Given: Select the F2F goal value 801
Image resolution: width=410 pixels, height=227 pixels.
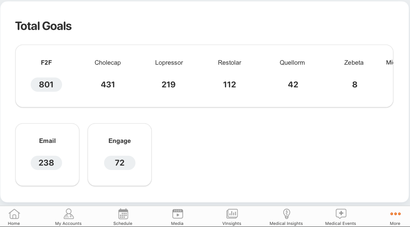Looking at the screenshot, I should [x=46, y=84].
